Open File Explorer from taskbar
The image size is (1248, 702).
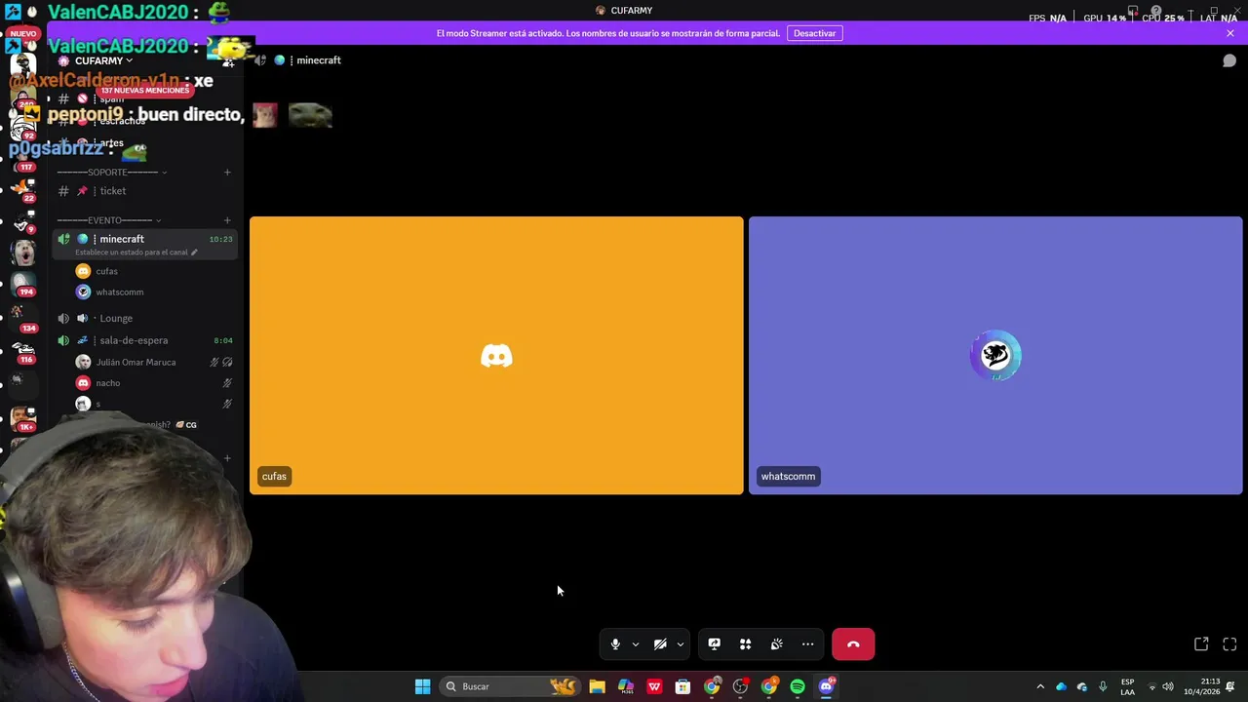597,686
